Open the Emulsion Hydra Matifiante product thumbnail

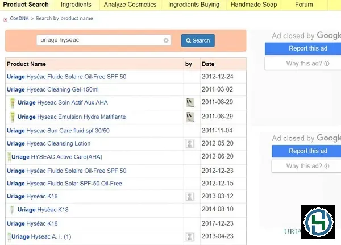coord(13,117)
